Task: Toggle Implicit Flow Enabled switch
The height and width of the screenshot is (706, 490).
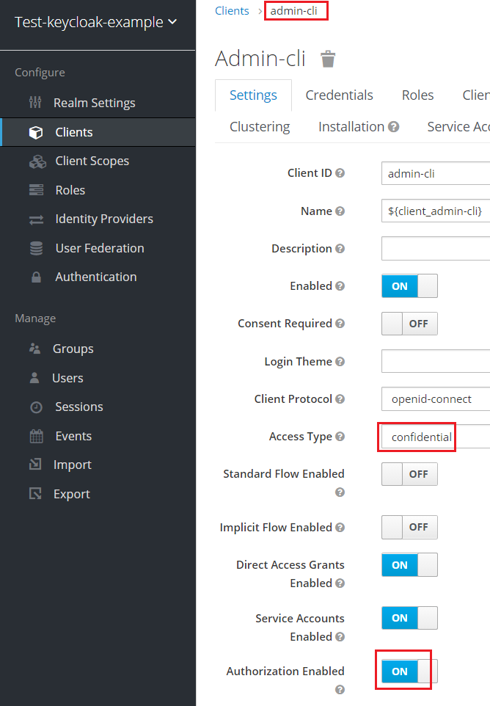Action: pyautogui.click(x=409, y=527)
